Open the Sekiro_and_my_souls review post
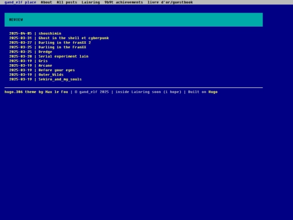This screenshot has height=220, width=293. [60, 79]
